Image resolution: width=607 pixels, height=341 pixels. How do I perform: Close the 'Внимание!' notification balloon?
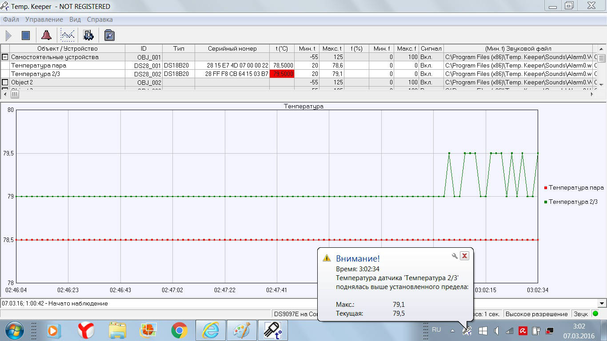point(464,256)
